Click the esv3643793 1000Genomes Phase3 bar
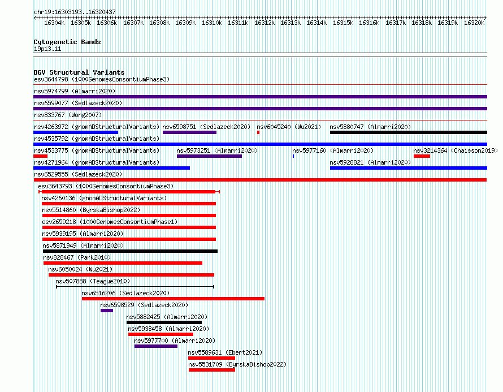Viewport: 503px width, 392px height. (129, 192)
